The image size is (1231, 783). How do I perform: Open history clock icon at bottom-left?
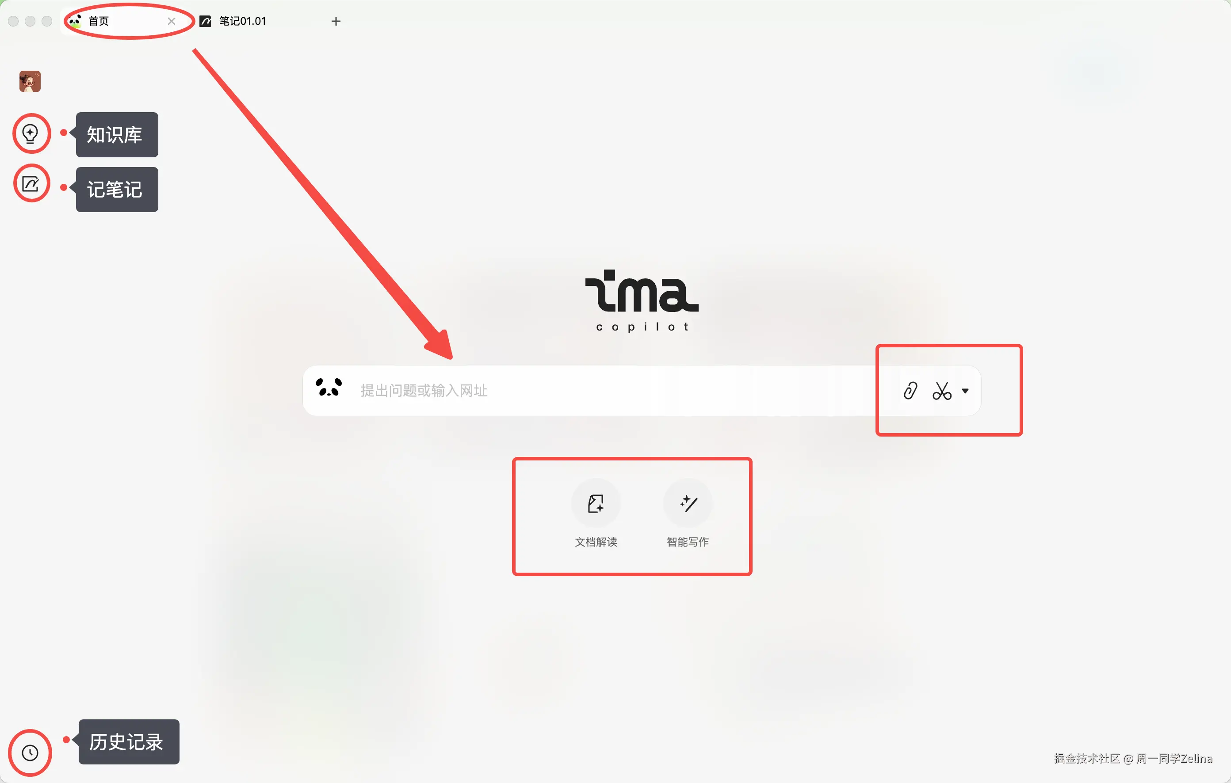tap(30, 753)
